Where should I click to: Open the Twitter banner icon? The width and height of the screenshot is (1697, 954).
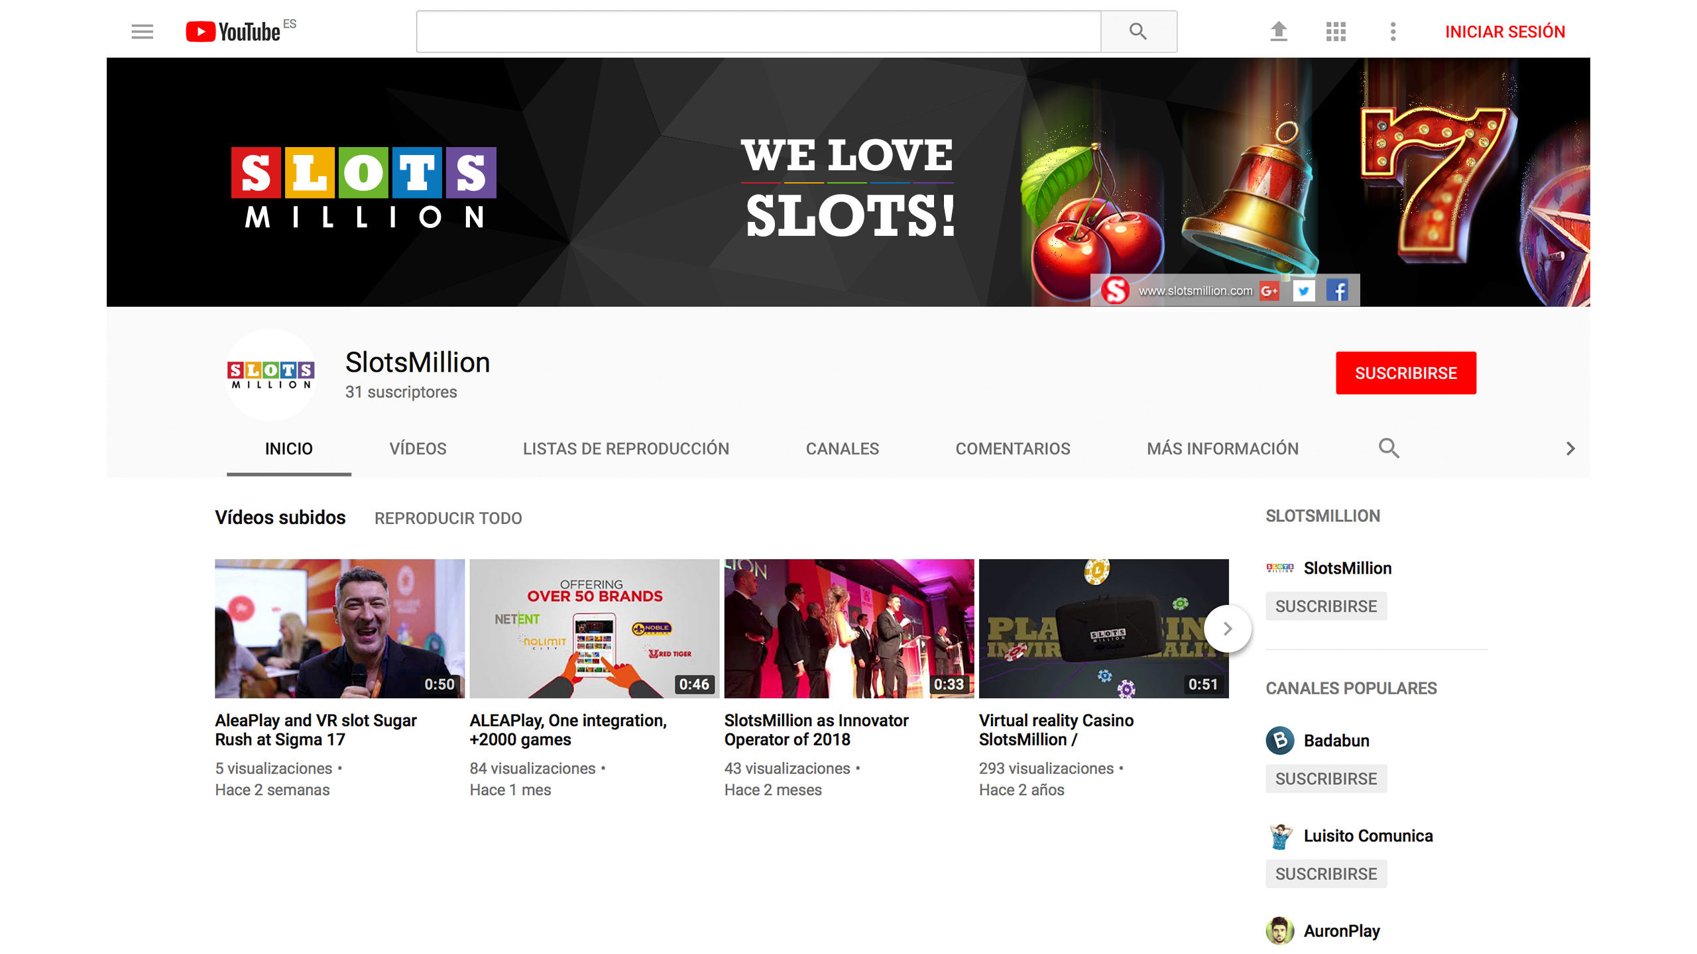[x=1303, y=291]
